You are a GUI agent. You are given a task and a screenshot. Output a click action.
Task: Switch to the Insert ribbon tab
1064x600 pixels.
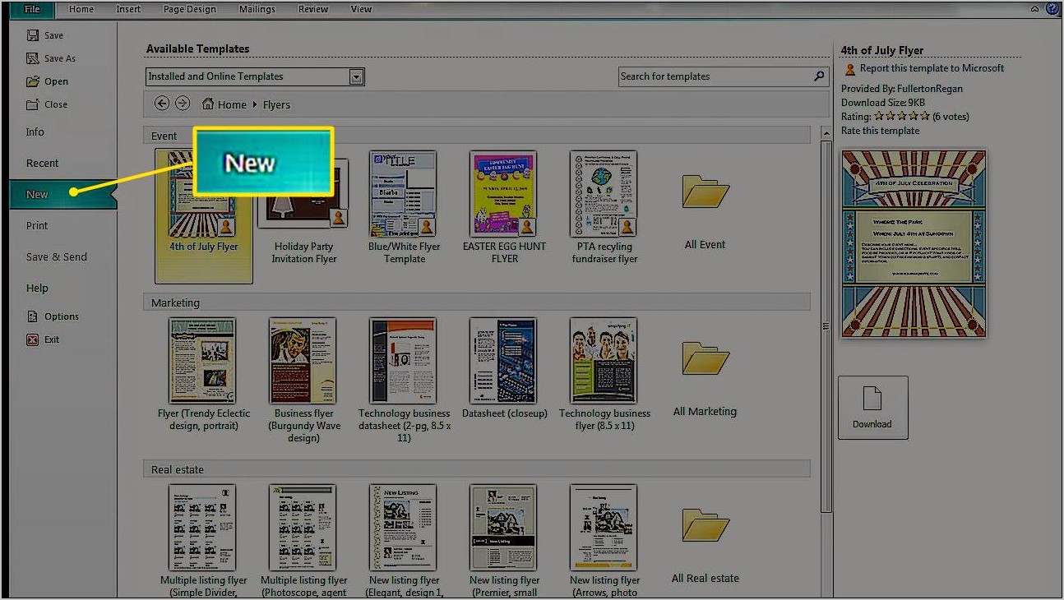(x=128, y=9)
